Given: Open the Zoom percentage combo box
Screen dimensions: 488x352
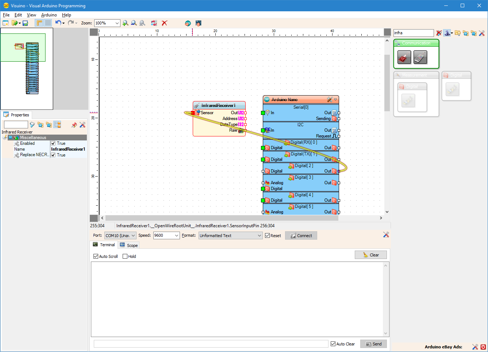Looking at the screenshot, I should 107,23.
